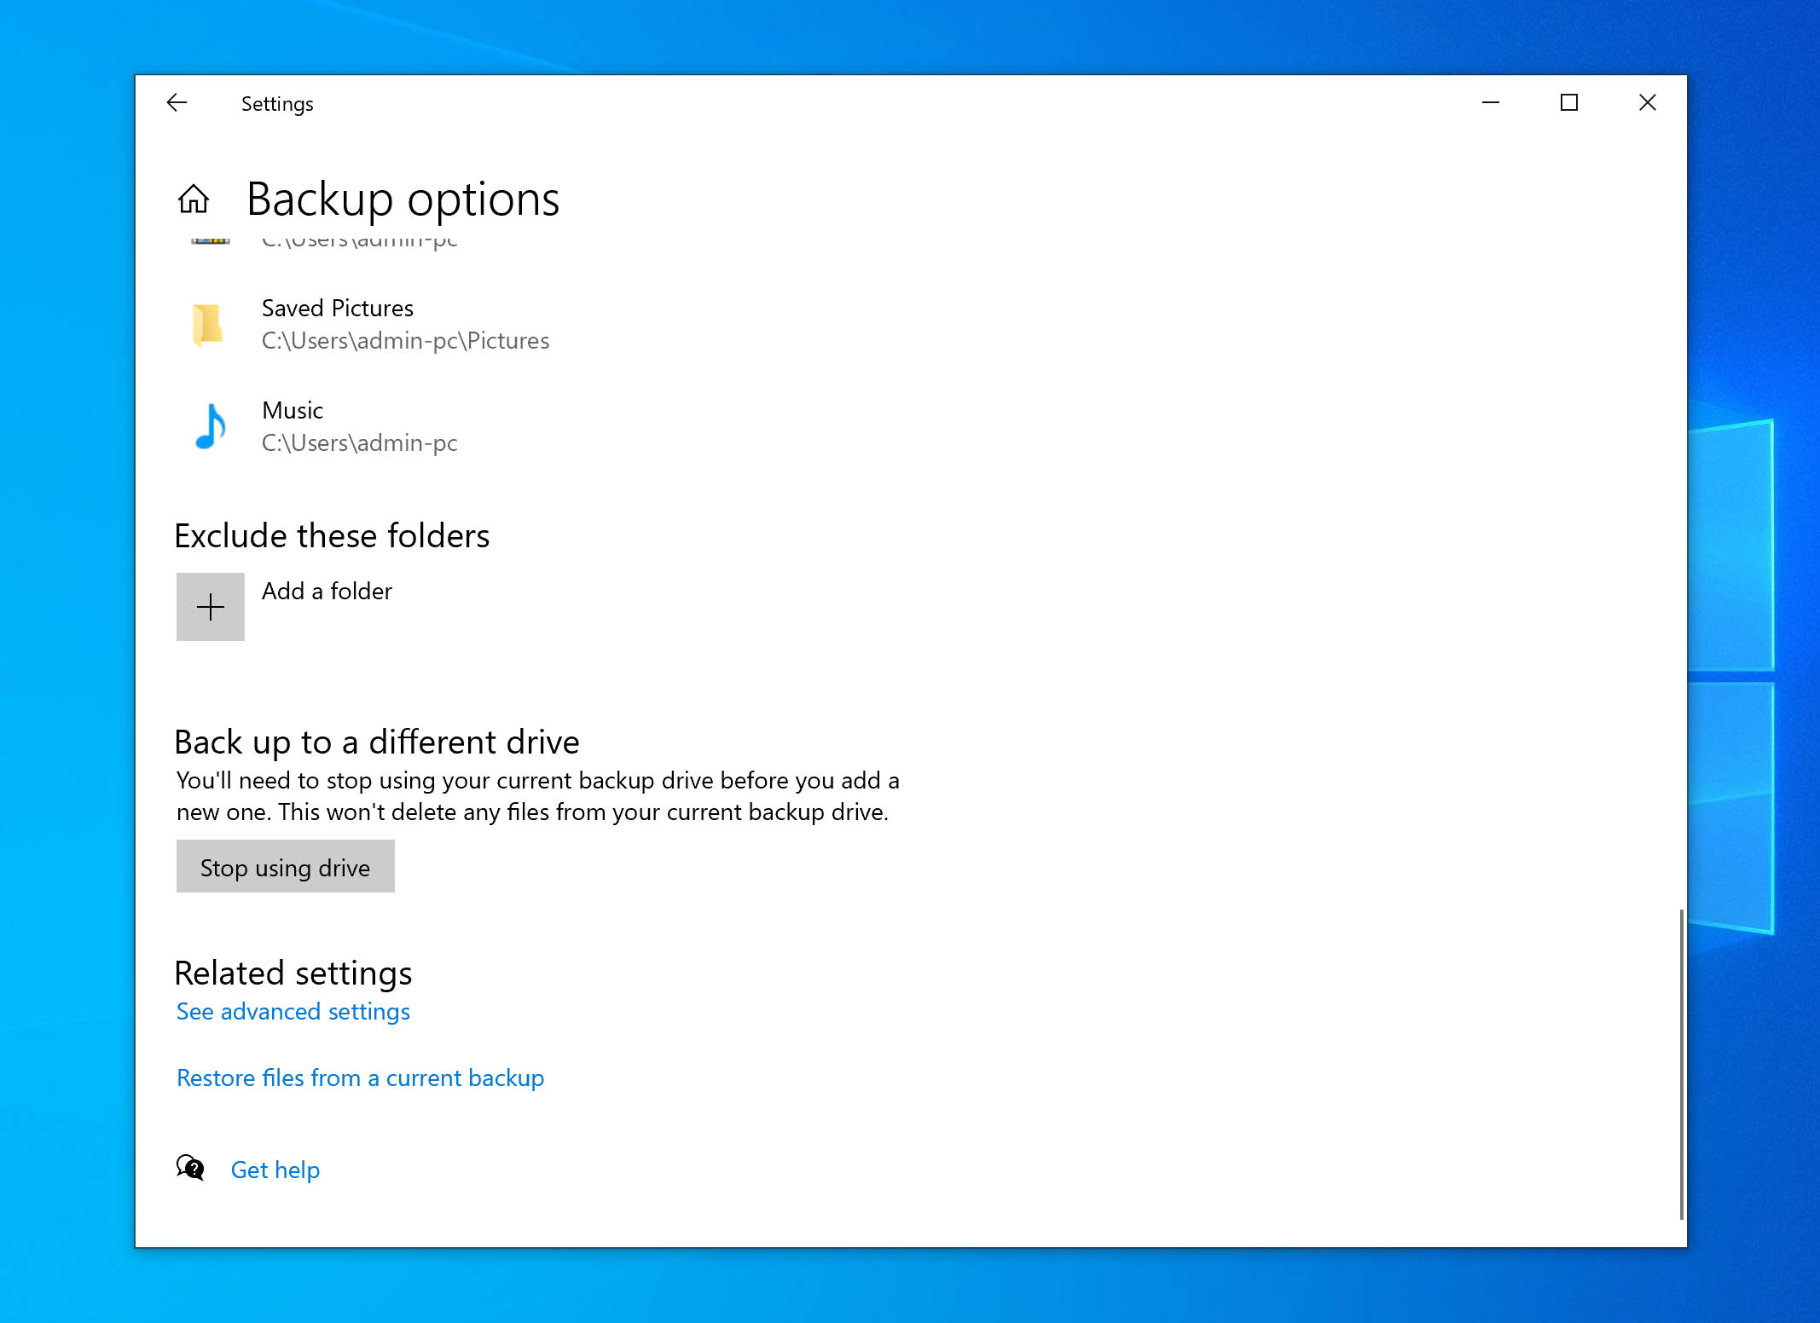
Task: Click the home icon in Backup options
Action: click(195, 198)
